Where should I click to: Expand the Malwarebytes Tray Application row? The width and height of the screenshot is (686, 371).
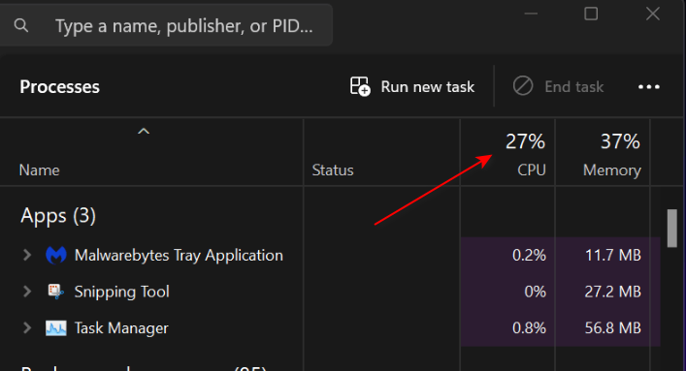click(27, 255)
